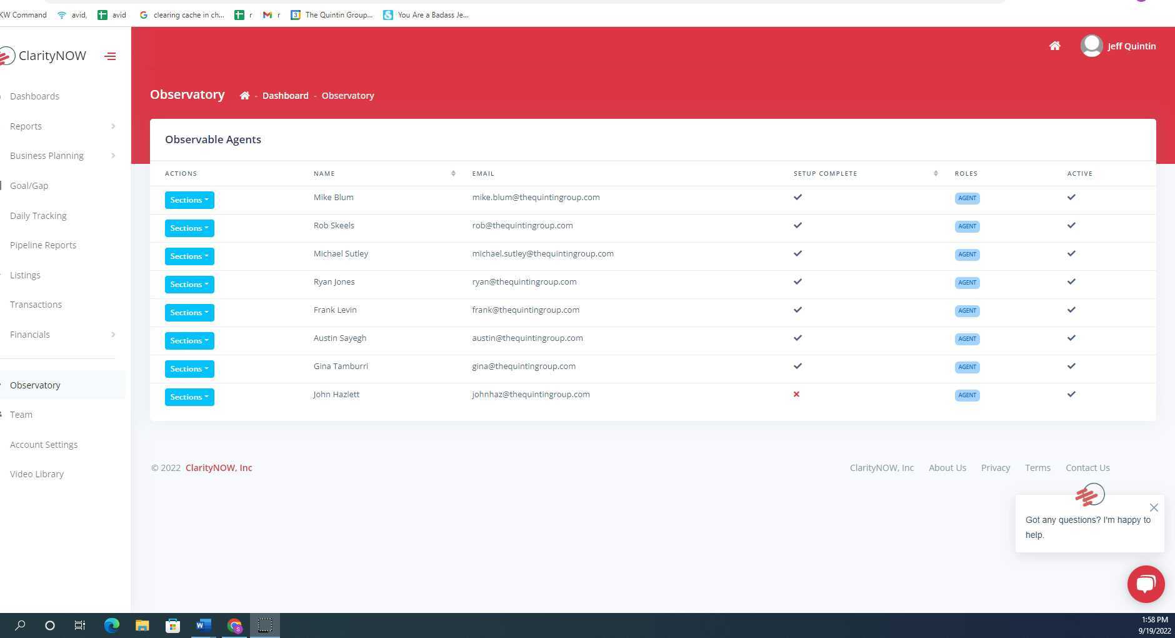
Task: Close the chat help popup
Action: (1154, 508)
